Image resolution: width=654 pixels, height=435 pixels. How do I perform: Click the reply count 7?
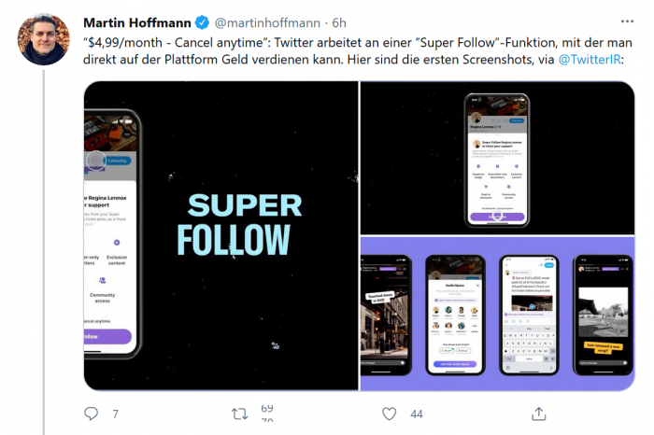click(115, 414)
